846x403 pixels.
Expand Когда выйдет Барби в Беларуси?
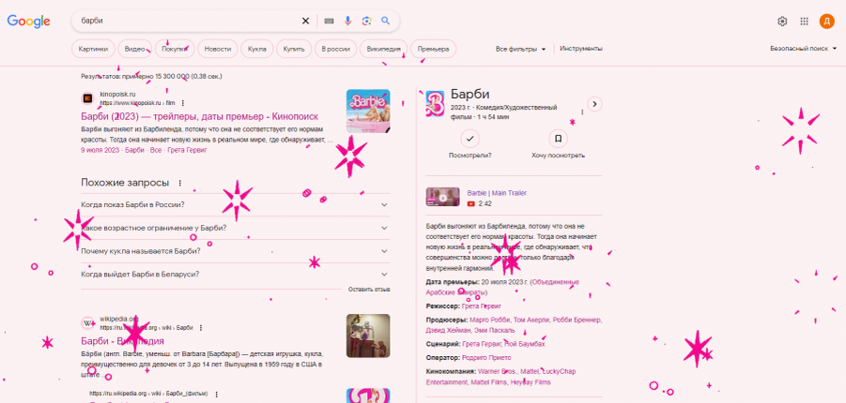click(x=236, y=275)
